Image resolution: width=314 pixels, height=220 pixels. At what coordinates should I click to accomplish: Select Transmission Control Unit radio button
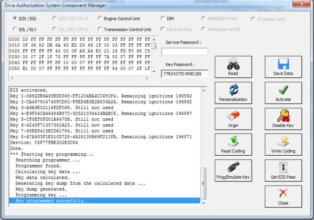[x=100, y=29]
